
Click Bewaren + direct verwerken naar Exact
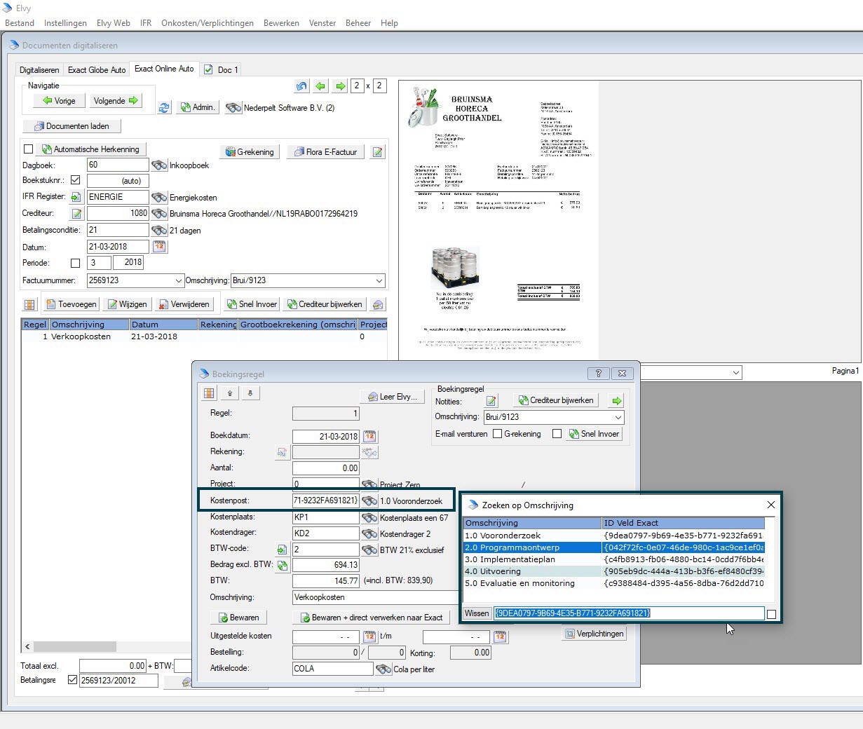(372, 618)
